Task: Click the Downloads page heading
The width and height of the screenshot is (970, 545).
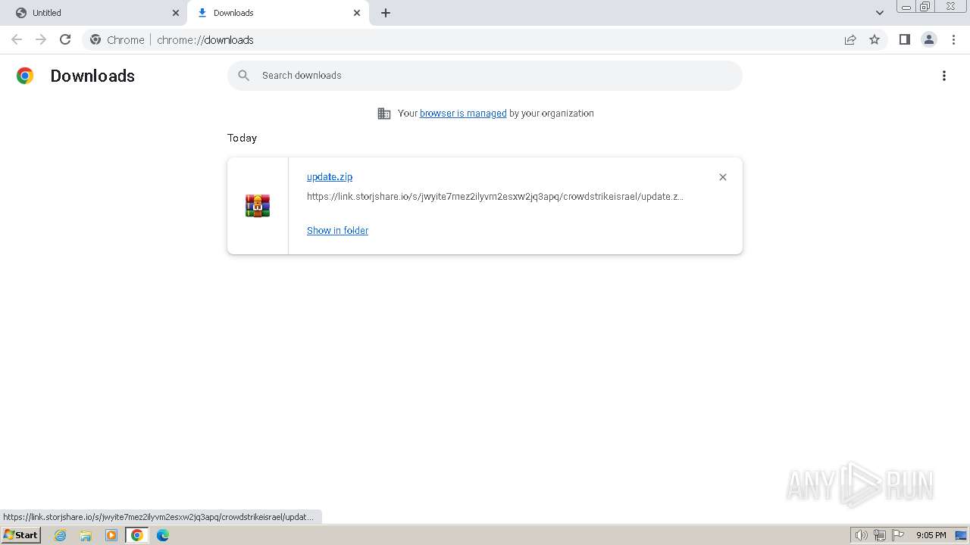Action: point(92,76)
